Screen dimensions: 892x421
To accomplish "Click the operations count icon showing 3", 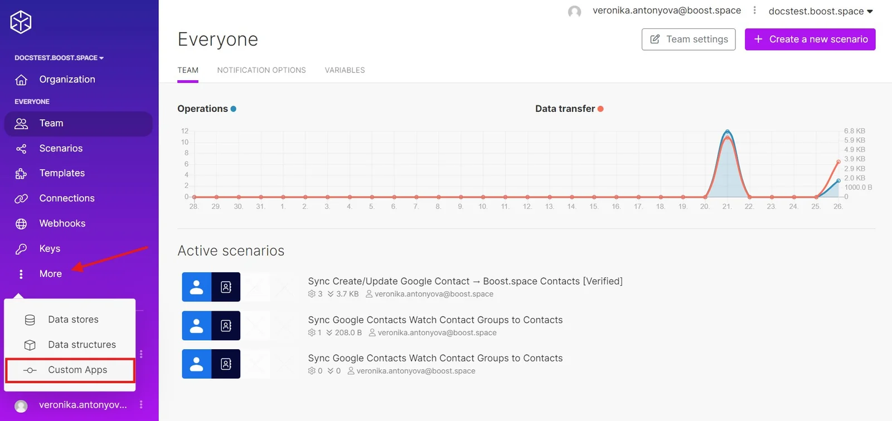I will pos(312,294).
